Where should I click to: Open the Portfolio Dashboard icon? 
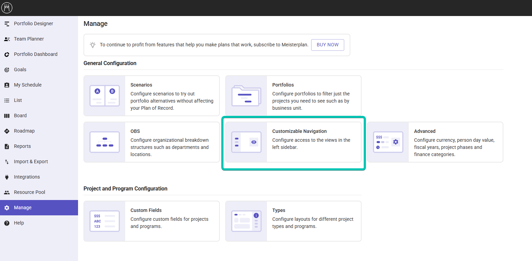tap(7, 54)
